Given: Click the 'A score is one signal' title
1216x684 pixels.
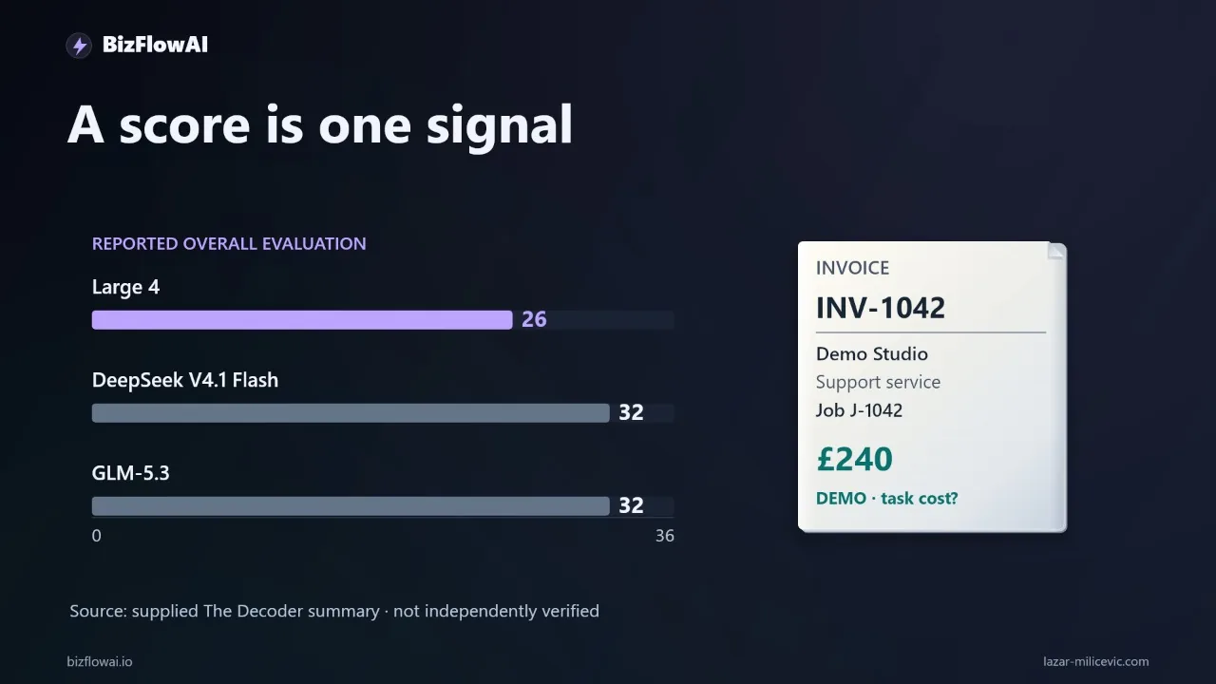Looking at the screenshot, I should point(320,124).
